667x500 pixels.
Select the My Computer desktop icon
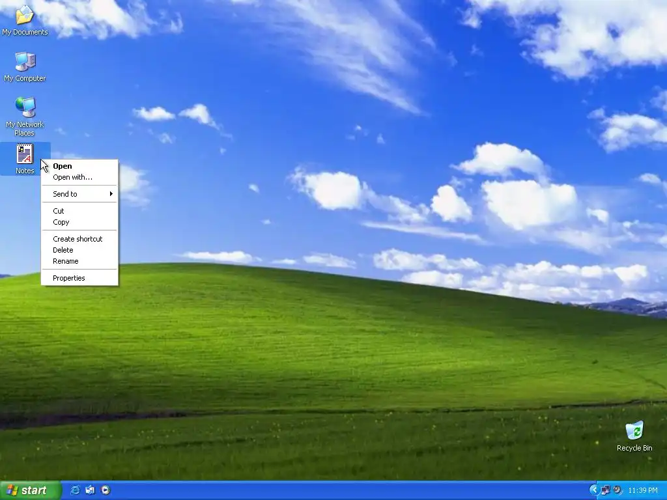[x=25, y=66]
